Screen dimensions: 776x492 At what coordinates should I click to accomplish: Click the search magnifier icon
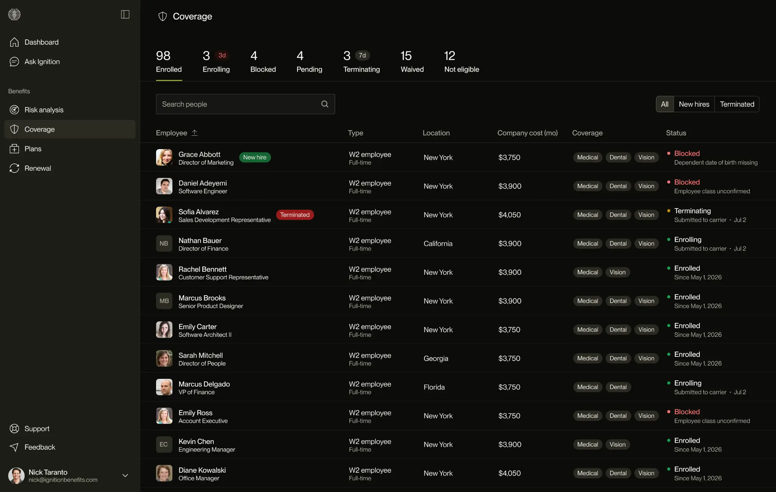coord(325,104)
